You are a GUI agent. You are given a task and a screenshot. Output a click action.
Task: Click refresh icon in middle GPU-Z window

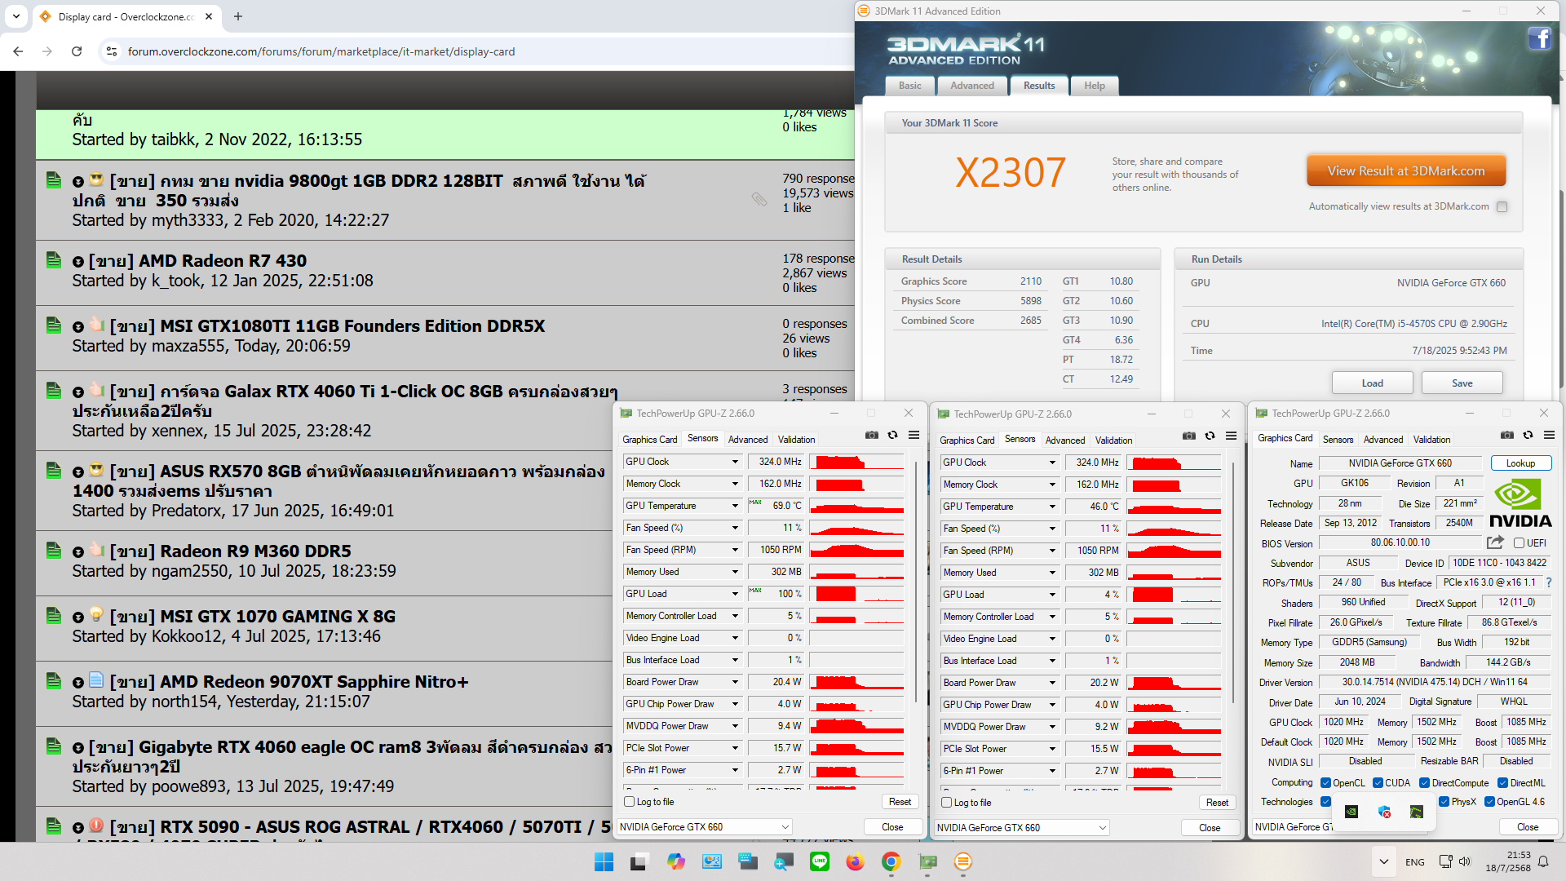click(1210, 436)
